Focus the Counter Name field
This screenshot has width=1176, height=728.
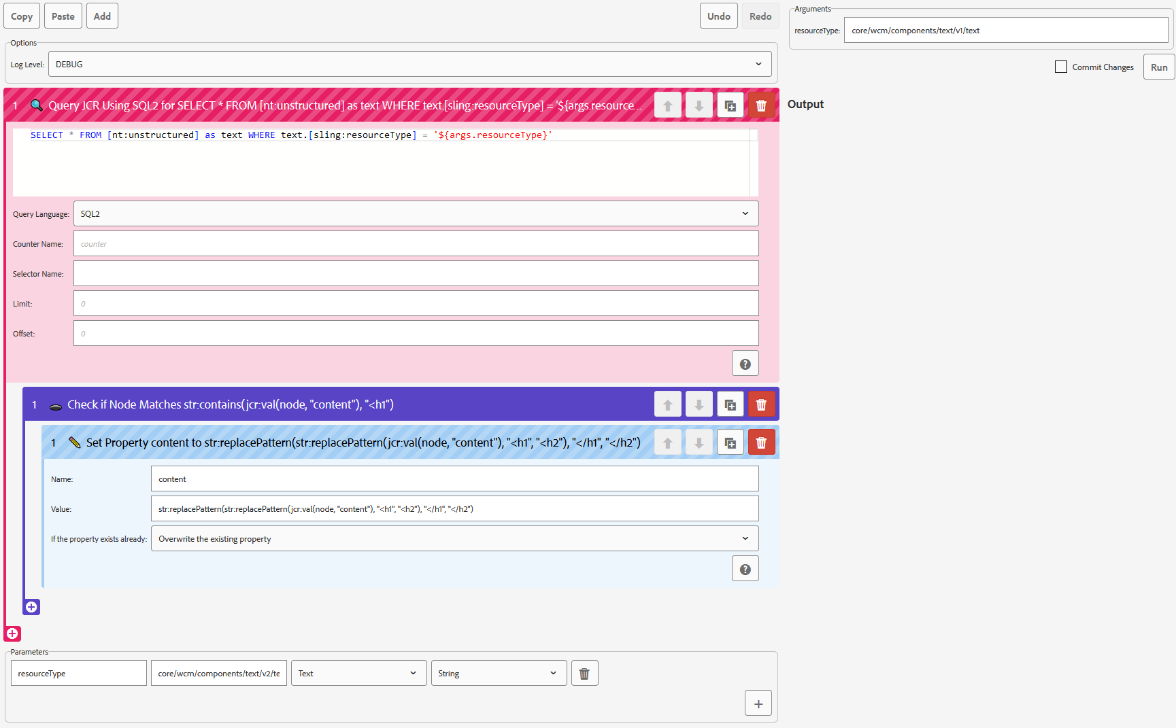click(x=416, y=243)
